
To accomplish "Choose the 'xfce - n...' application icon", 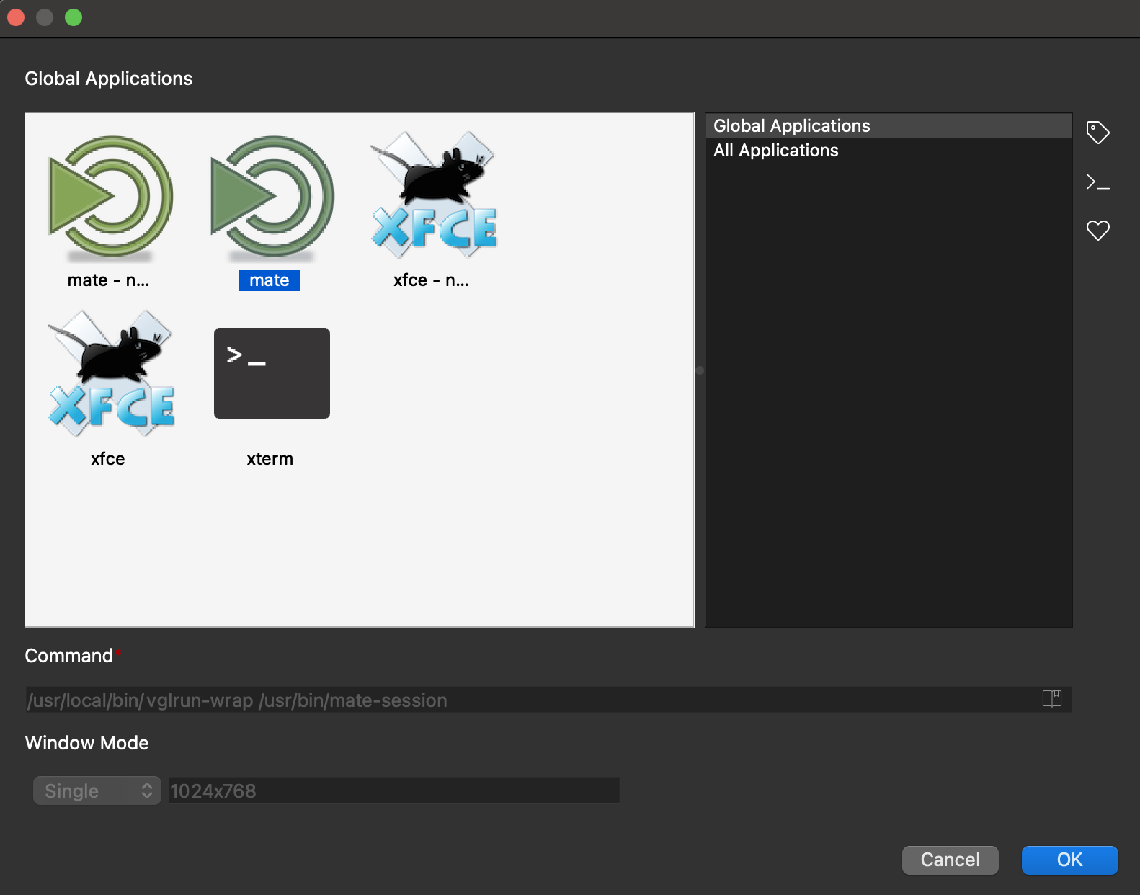I will (433, 195).
